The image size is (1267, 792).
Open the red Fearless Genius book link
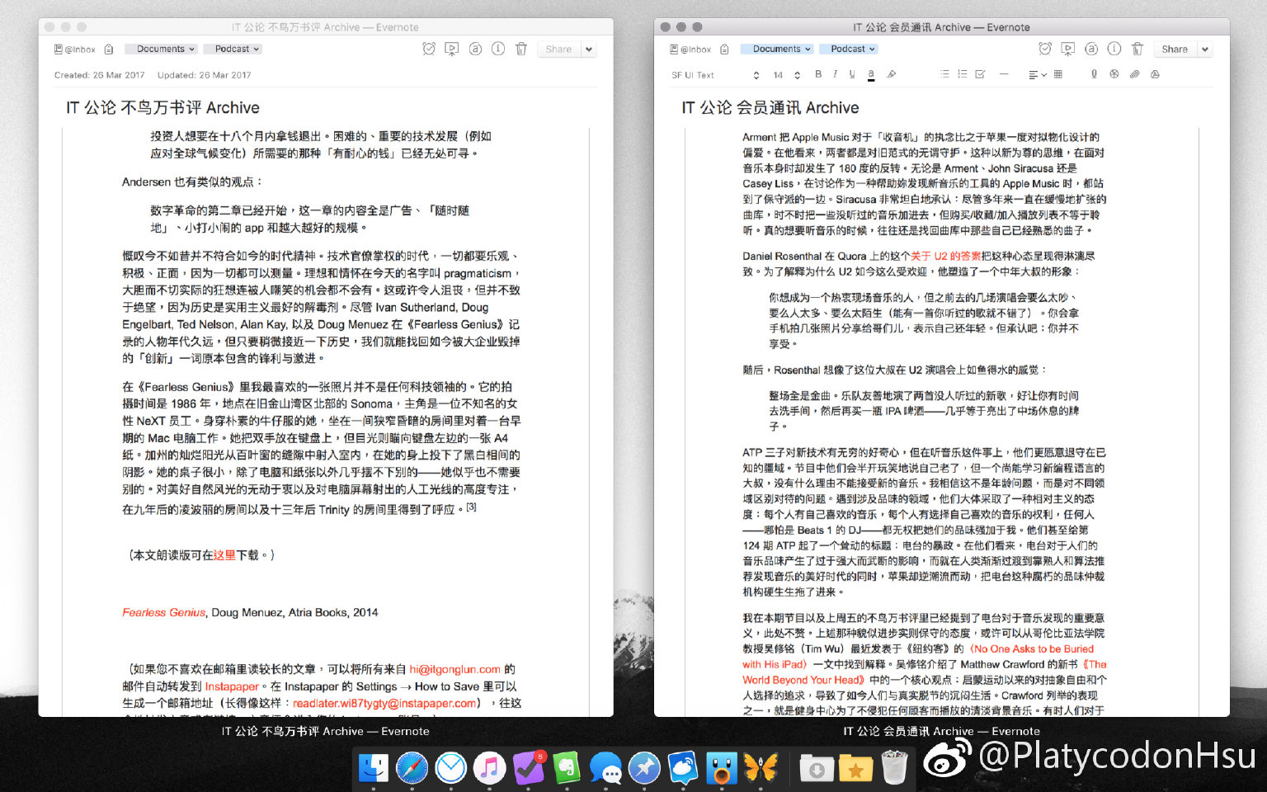click(163, 612)
